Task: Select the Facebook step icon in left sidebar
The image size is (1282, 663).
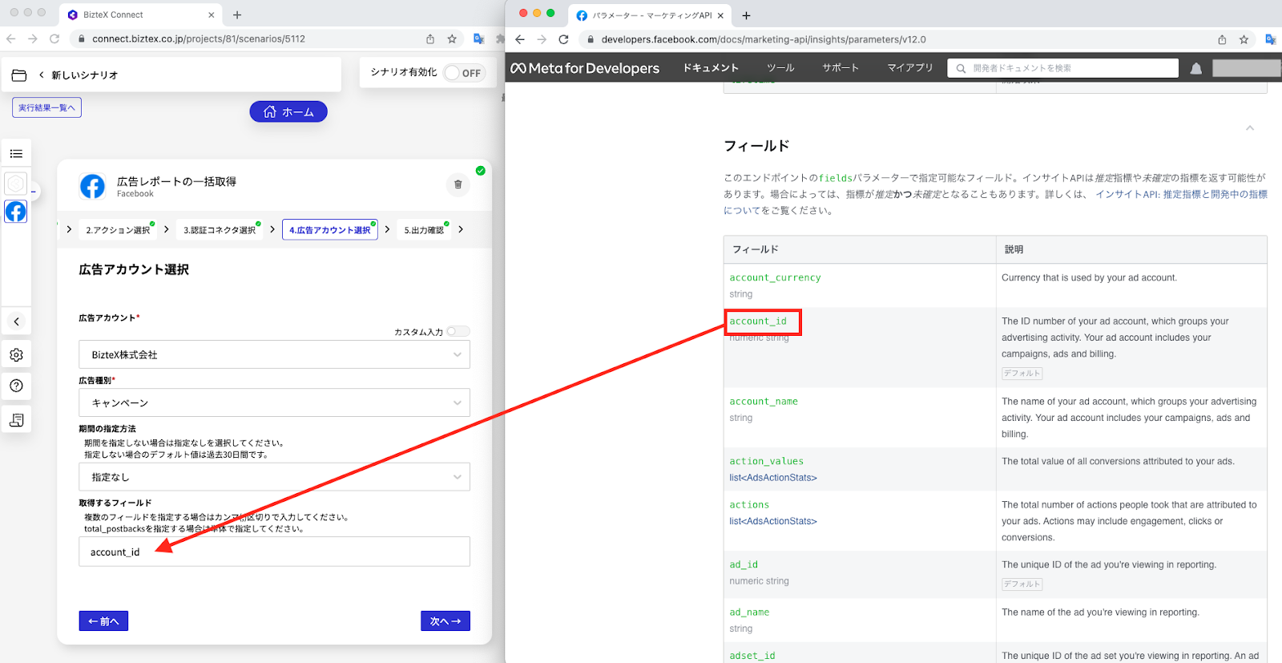Action: pos(16,212)
